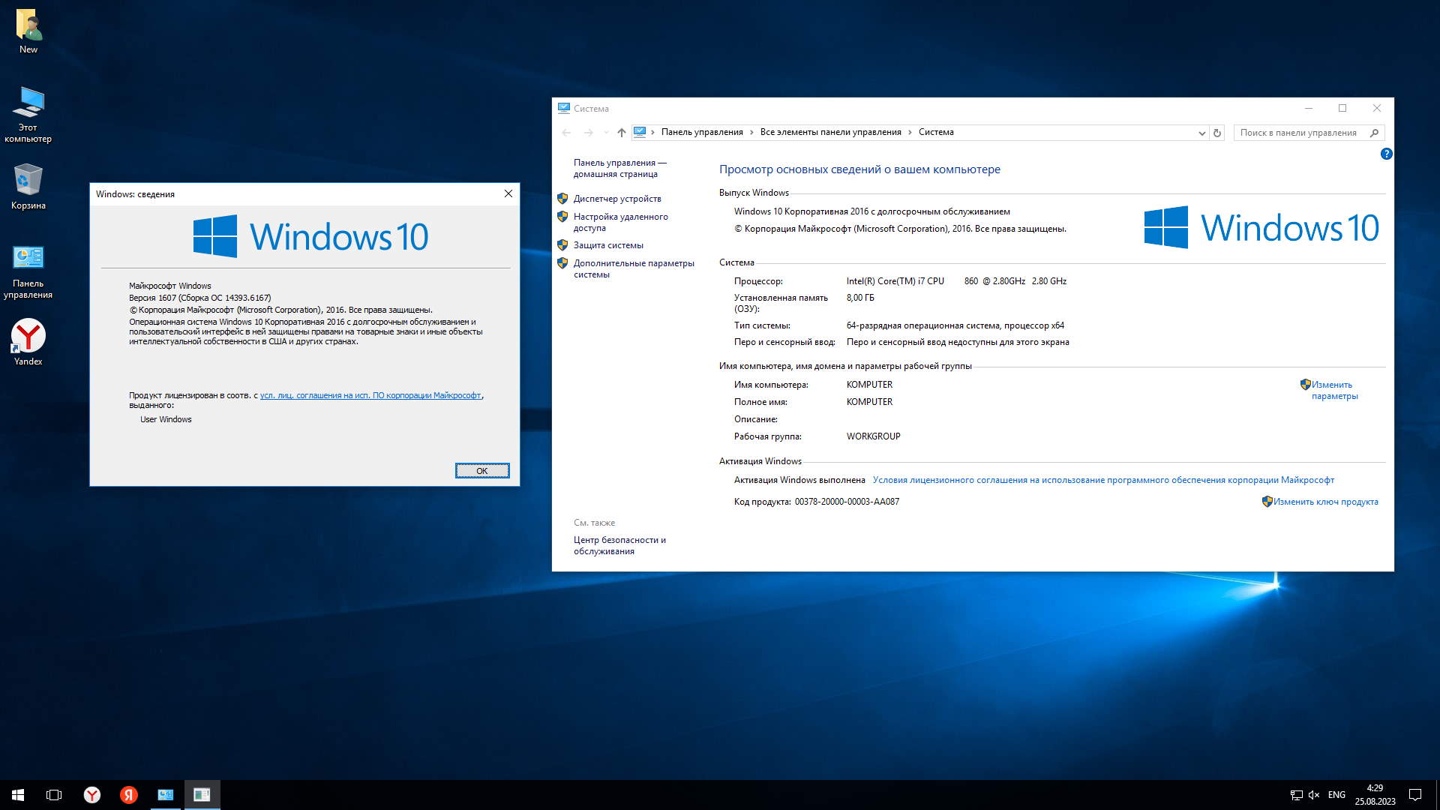Open the Recycle Bin (Корзина) desktop icon
Screen dimensions: 1440x810
pos(28,181)
